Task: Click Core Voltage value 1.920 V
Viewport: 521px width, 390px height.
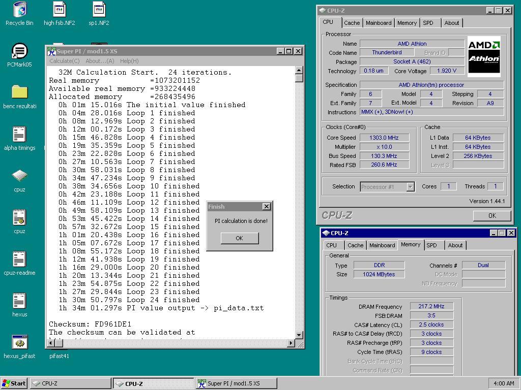Action: point(447,71)
